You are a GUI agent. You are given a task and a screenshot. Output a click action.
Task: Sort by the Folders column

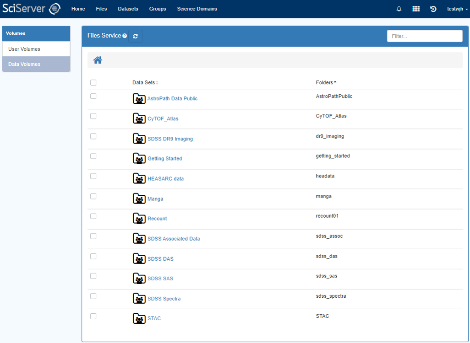click(326, 82)
